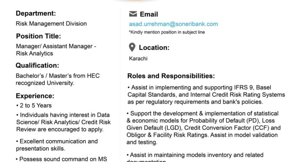
Task: Click the Location heading label
Action: (154, 48)
